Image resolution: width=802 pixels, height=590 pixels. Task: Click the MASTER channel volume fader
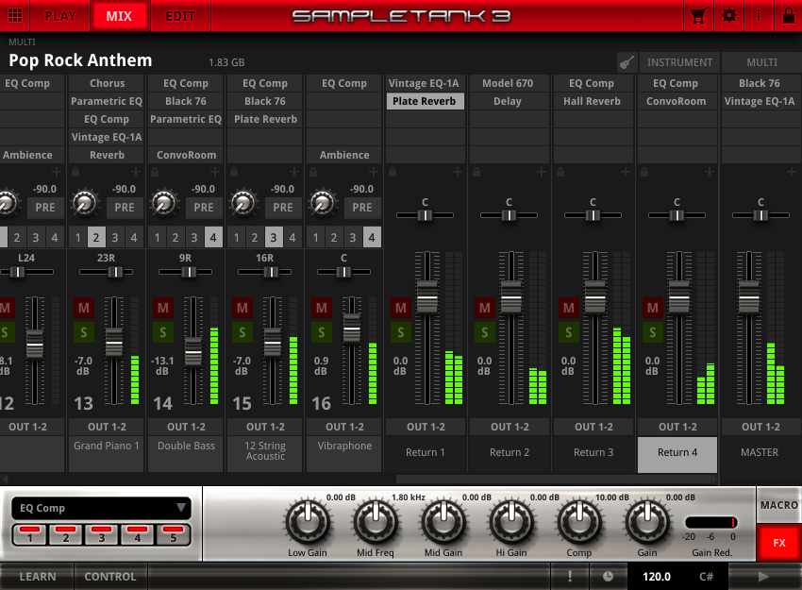(x=749, y=296)
